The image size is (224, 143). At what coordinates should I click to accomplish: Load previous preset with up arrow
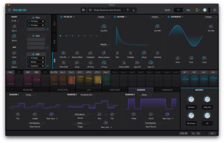[x=128, y=10]
